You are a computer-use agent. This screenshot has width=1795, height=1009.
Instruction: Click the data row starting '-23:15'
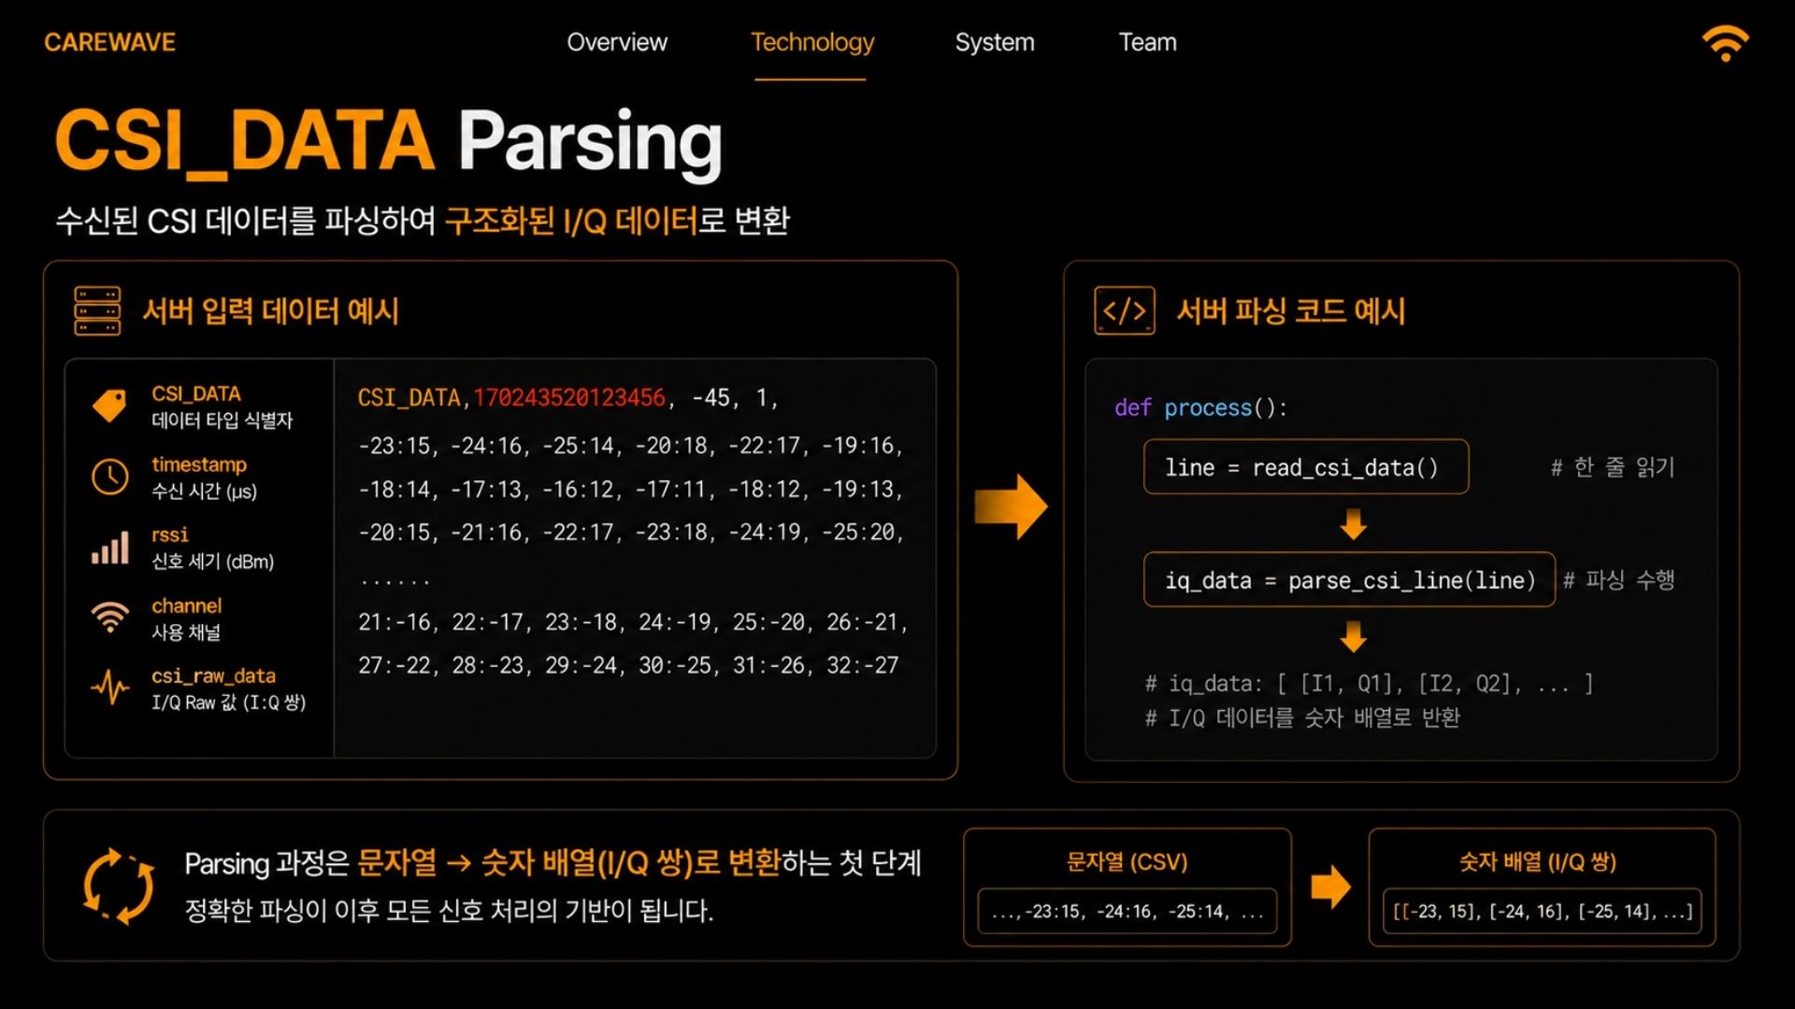tap(630, 446)
